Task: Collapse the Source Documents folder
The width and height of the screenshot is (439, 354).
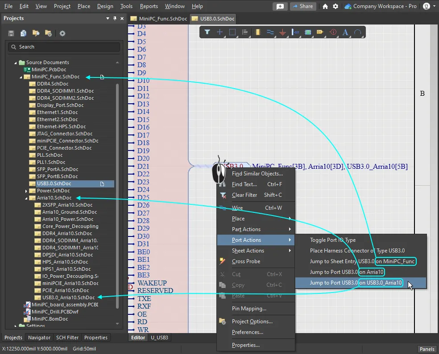Action: [16, 63]
